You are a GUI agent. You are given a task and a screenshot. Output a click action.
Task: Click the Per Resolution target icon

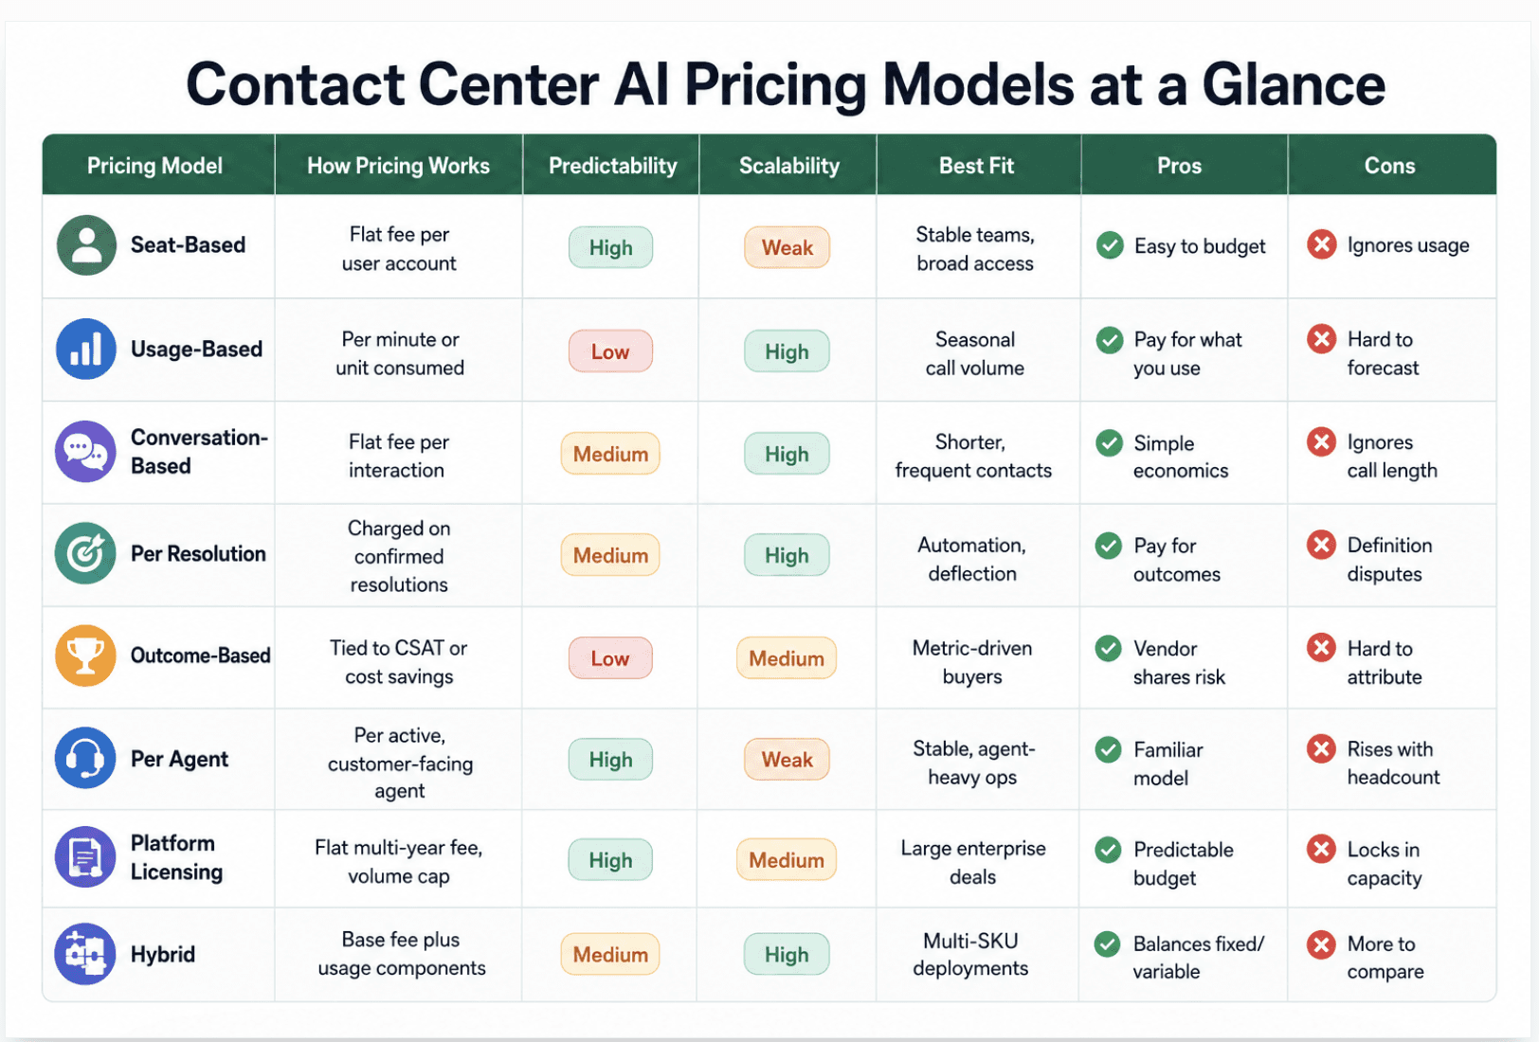click(x=86, y=553)
